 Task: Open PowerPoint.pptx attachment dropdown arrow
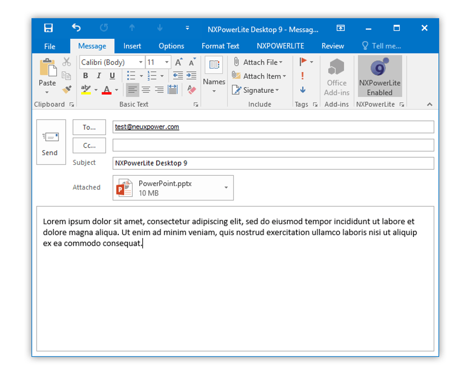click(x=226, y=187)
